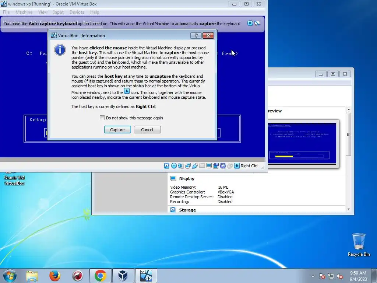Tick 'Do not show this message again'

(102, 118)
